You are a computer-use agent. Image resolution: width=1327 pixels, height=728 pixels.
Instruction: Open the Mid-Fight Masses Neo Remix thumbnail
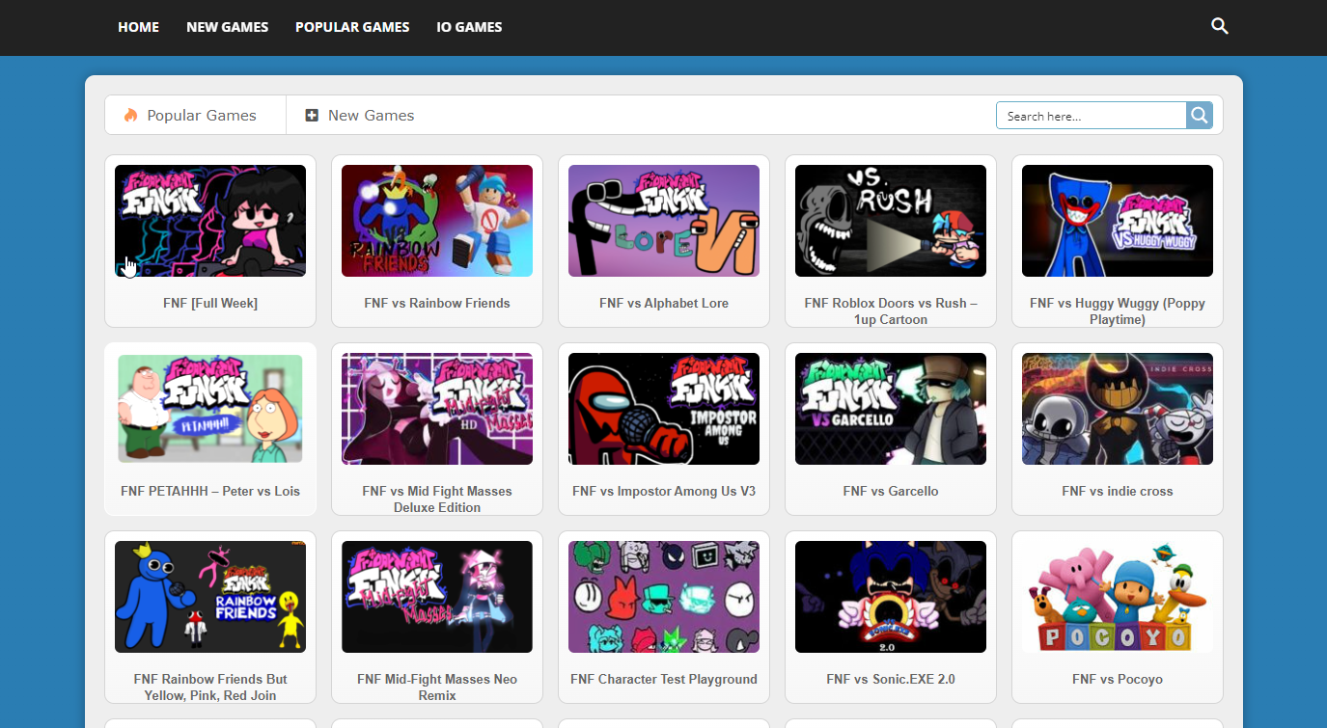coord(437,597)
